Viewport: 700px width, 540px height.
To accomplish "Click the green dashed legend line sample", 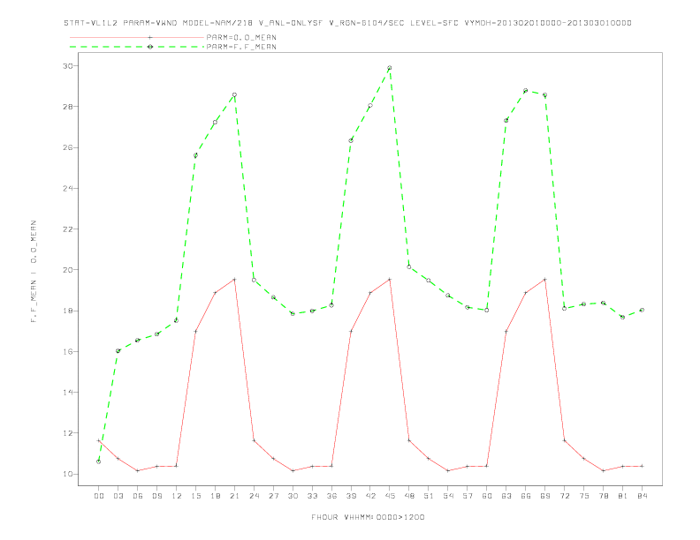I will point(137,47).
